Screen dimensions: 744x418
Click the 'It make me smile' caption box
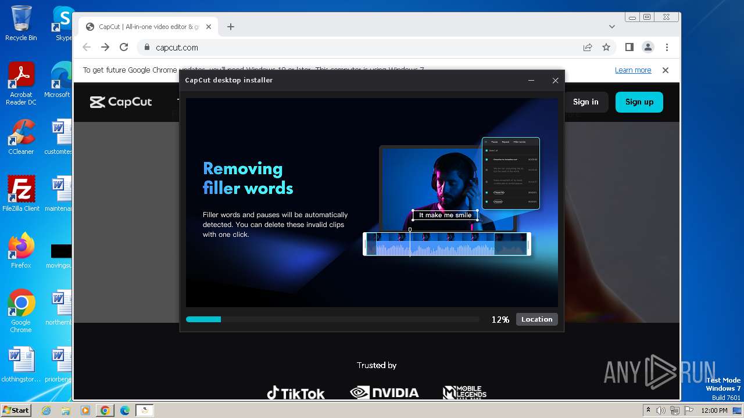tap(445, 215)
